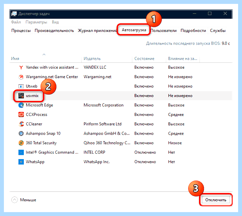
Task: Click the Utweb app icon
Action: [21, 86]
